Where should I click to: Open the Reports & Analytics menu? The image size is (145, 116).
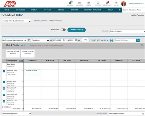pos(92,10)
